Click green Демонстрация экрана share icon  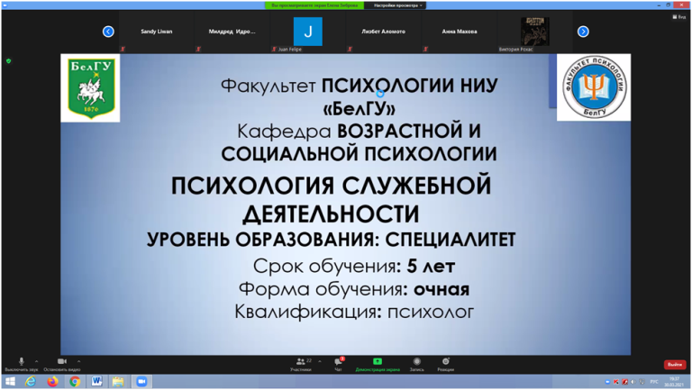coord(377,362)
